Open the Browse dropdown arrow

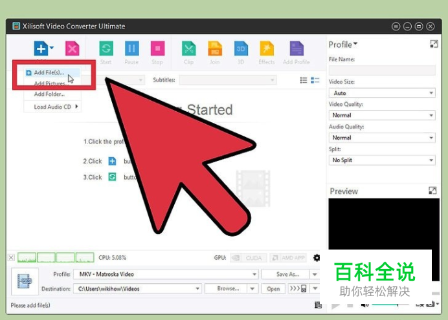click(x=252, y=288)
